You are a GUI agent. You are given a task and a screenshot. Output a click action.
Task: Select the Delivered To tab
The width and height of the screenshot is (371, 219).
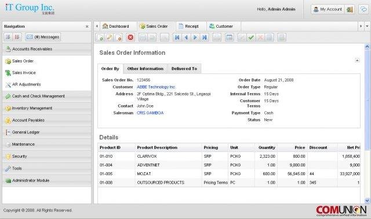coord(184,69)
